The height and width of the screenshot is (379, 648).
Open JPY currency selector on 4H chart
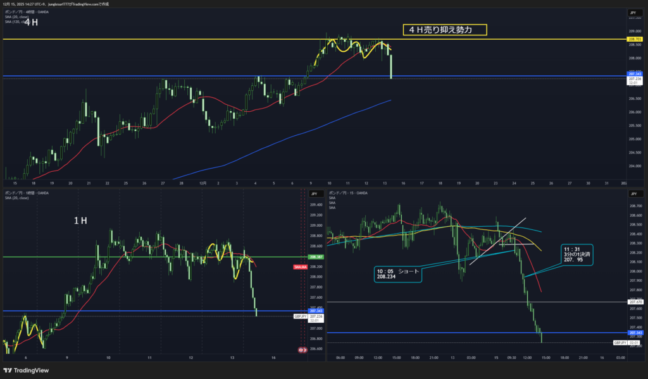click(632, 13)
